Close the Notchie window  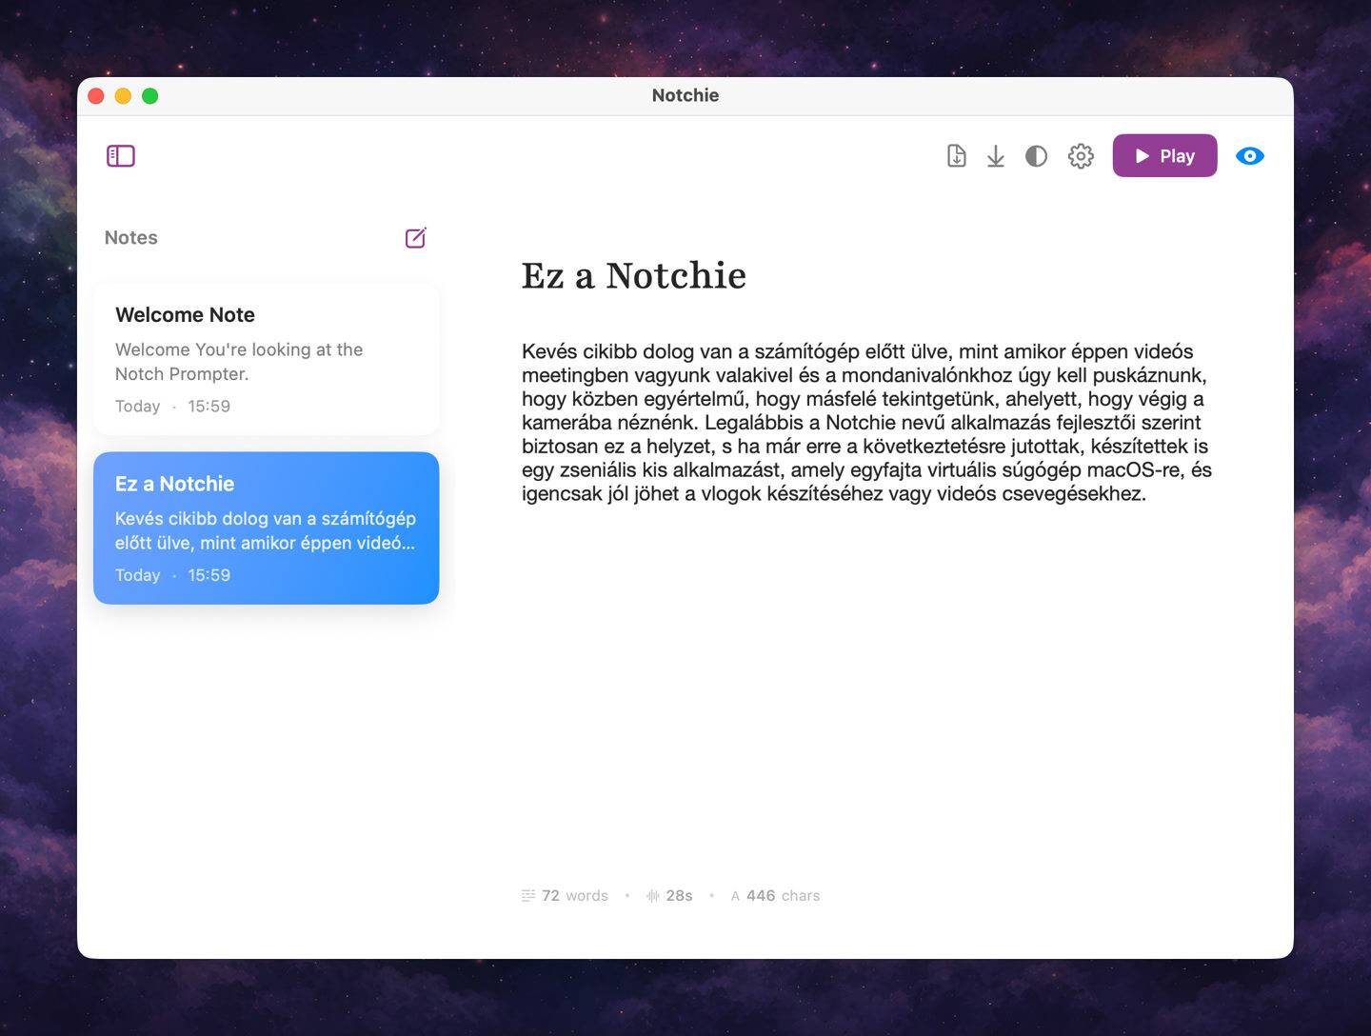tap(96, 96)
